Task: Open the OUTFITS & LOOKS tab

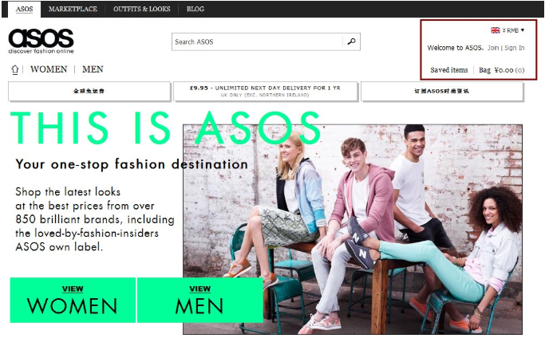Action: [142, 9]
